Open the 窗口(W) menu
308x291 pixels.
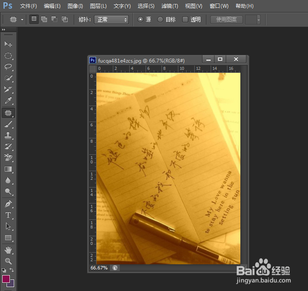pos(219,6)
